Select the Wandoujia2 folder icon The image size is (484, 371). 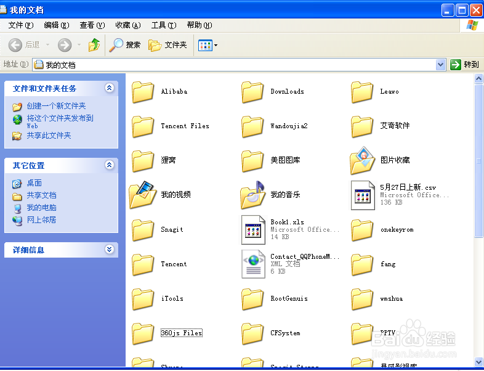click(x=252, y=126)
